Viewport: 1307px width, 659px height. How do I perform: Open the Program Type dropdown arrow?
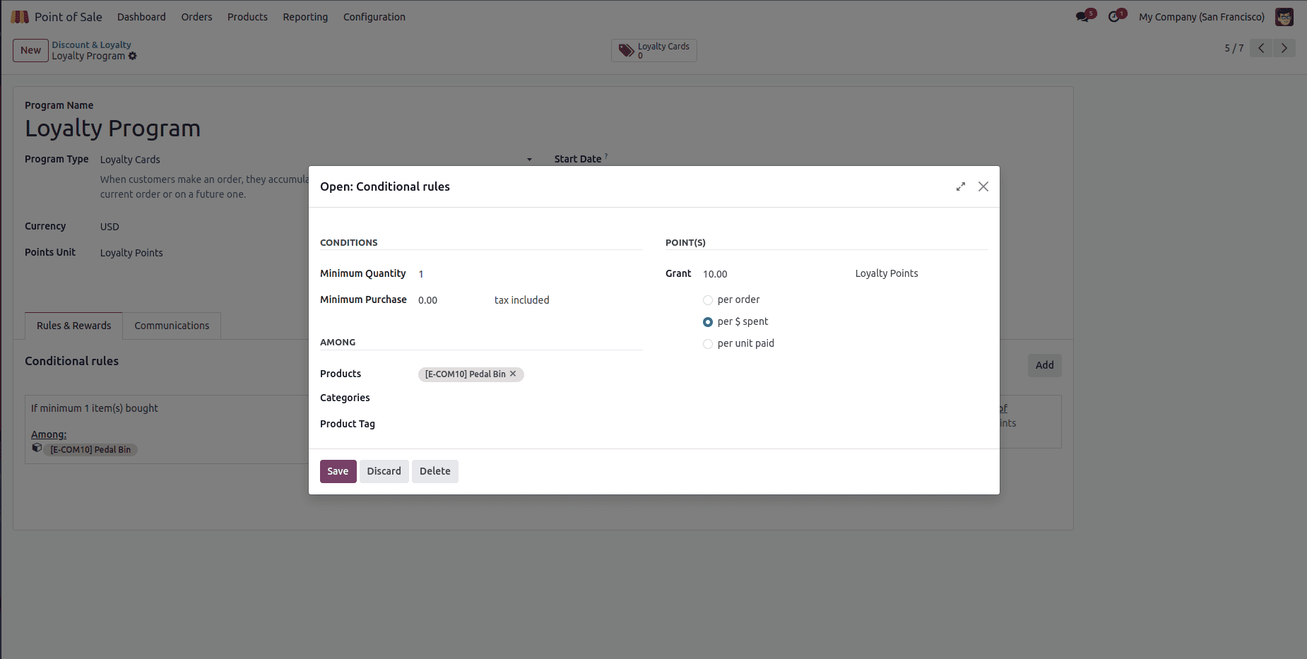529,160
